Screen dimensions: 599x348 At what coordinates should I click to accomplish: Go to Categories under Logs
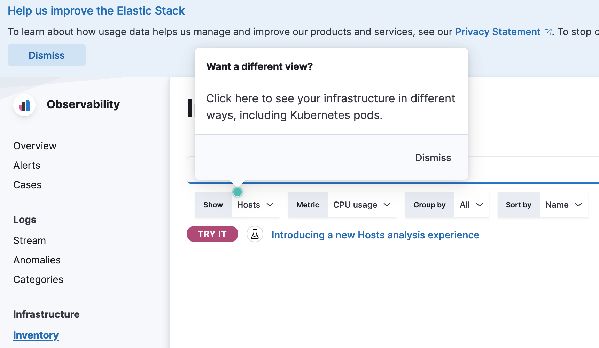[38, 279]
